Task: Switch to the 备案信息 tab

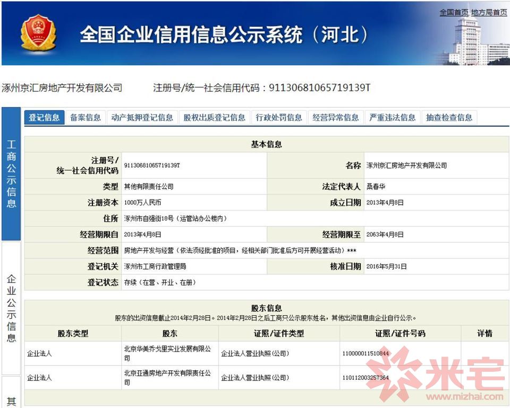Action: [x=86, y=117]
